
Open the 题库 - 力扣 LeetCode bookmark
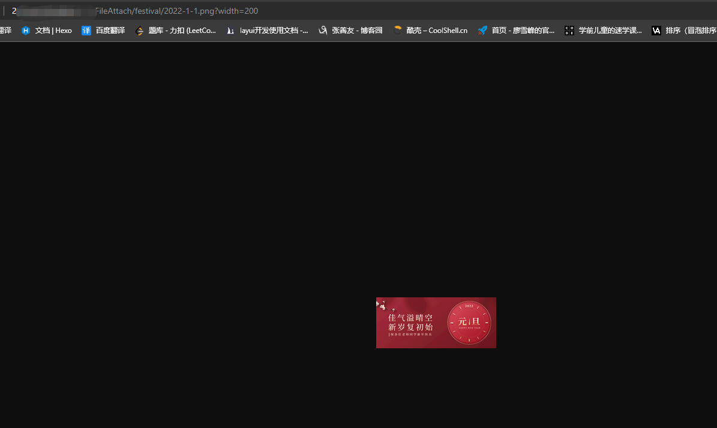pyautogui.click(x=176, y=31)
